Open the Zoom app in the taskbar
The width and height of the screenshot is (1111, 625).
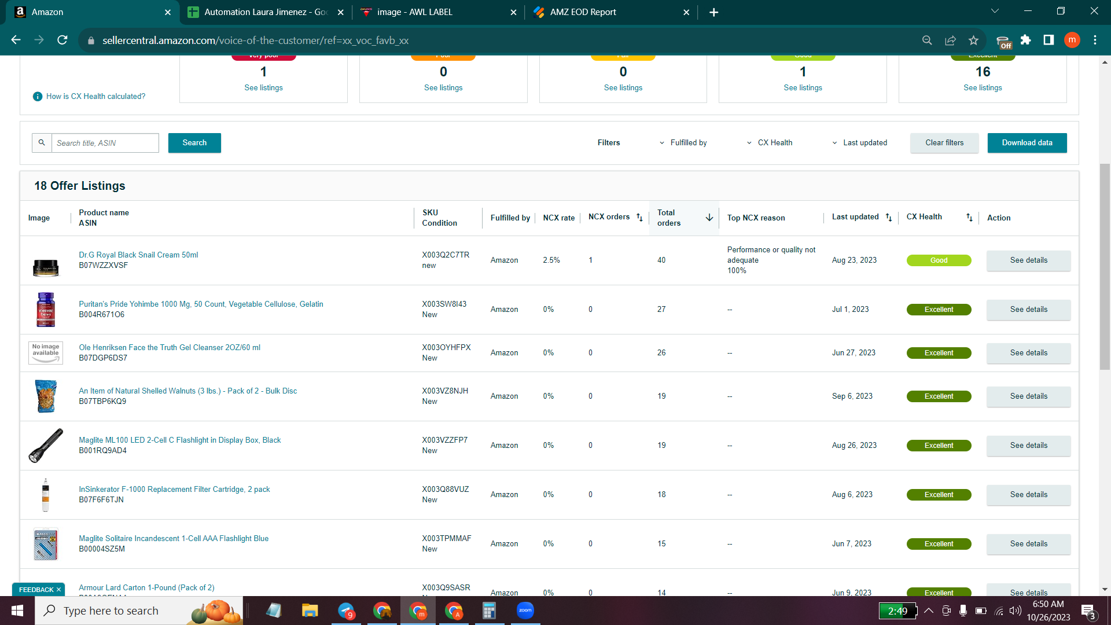(525, 611)
